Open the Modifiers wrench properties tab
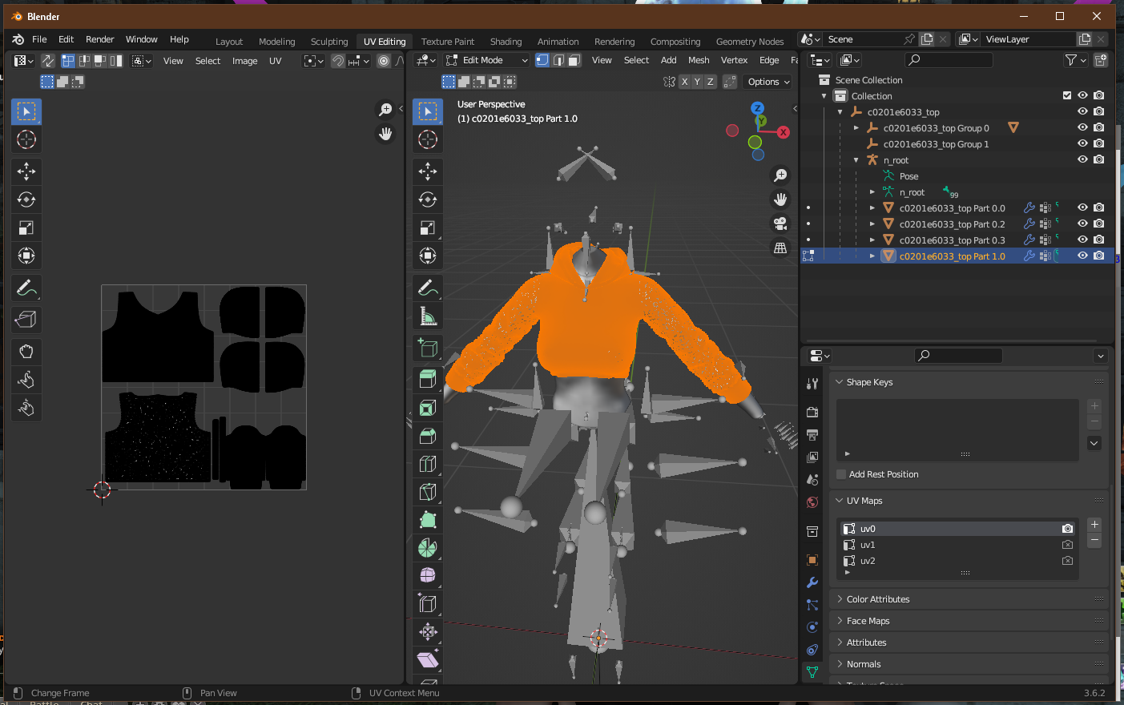 point(812,582)
